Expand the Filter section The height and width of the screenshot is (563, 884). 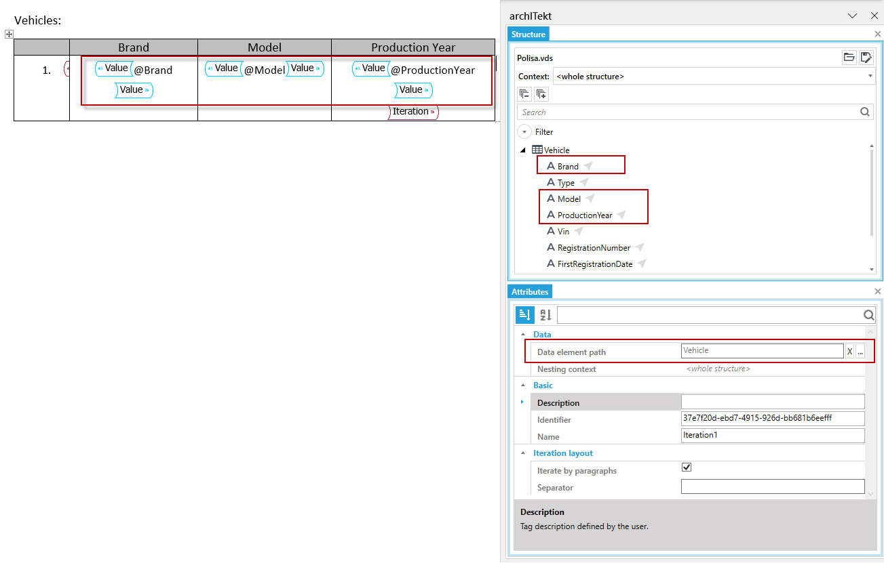pyautogui.click(x=524, y=131)
